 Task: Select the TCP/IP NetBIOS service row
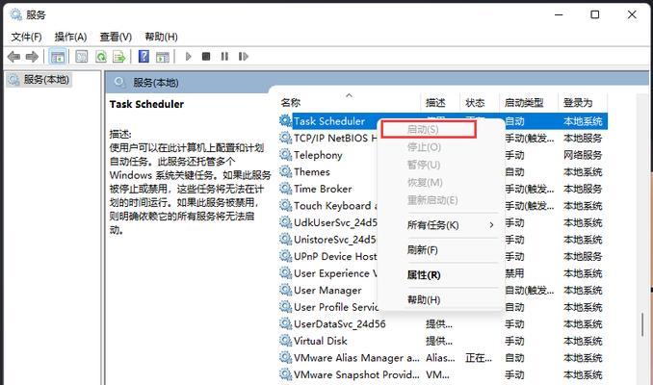pyautogui.click(x=443, y=139)
